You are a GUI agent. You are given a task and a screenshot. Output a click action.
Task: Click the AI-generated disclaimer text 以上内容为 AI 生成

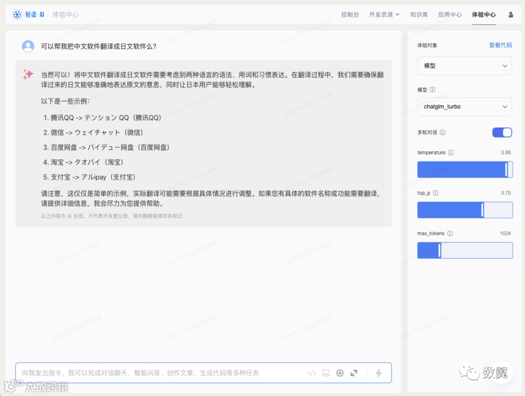(111, 216)
